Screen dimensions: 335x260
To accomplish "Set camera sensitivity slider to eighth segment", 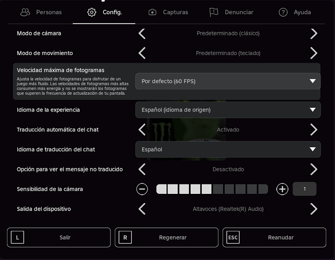I will click(241, 189).
